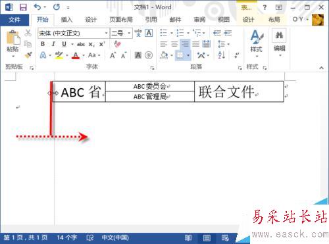Sort text with the A-Z icon
The height and width of the screenshot is (244, 329).
(x=222, y=55)
